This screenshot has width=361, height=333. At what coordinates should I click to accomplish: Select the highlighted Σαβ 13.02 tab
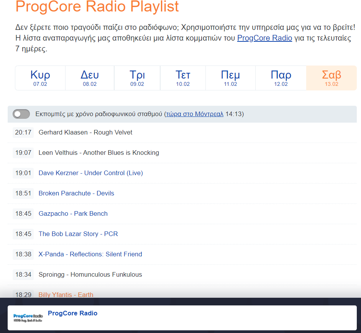tap(331, 78)
